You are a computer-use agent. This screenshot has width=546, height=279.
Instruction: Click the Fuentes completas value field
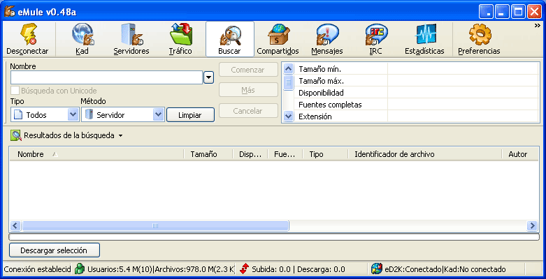click(x=463, y=105)
